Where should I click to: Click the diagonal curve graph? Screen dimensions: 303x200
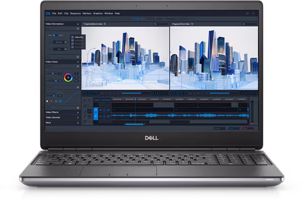coord(71,98)
